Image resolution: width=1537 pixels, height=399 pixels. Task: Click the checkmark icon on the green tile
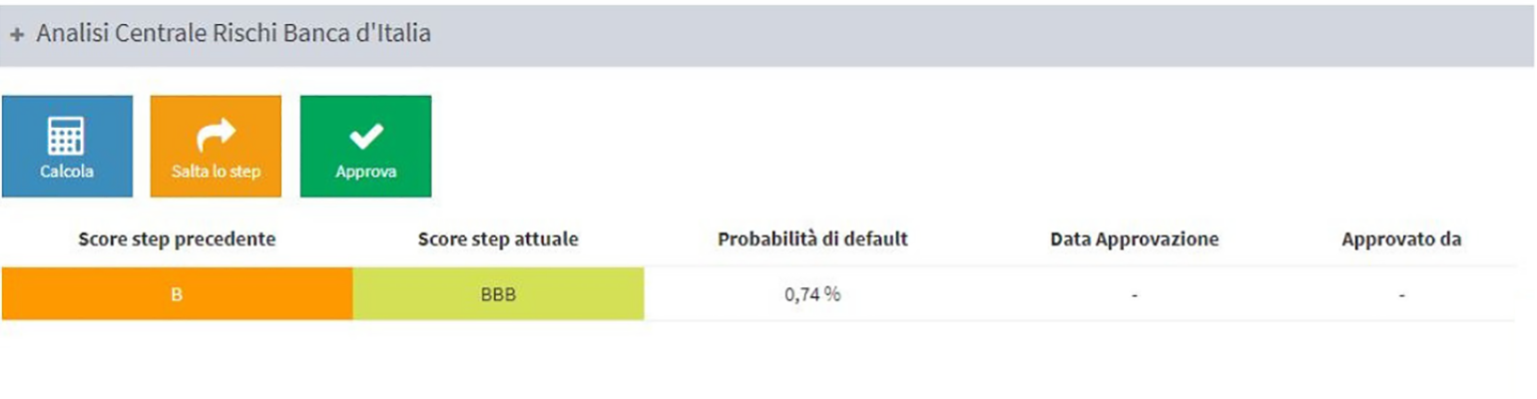point(366,137)
